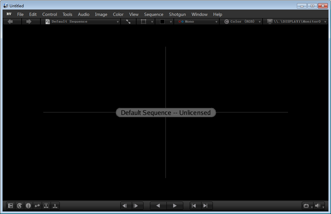Toggle the loop playback mode icon

(306, 206)
